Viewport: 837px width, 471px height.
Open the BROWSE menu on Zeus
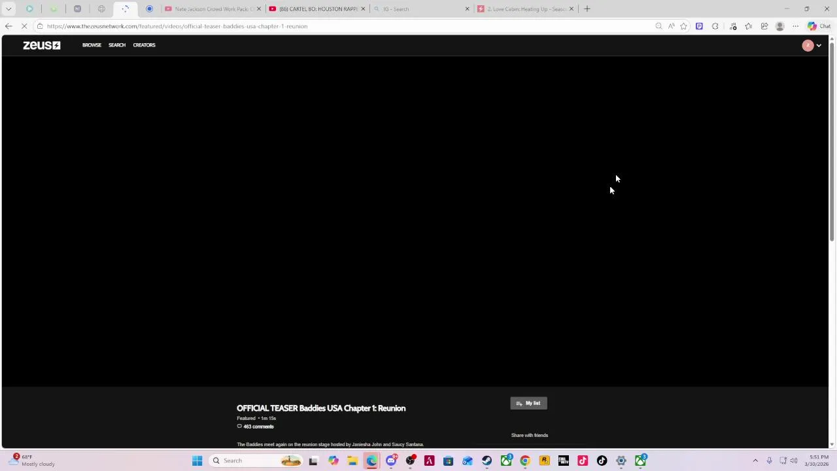click(92, 45)
